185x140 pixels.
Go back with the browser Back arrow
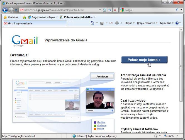point(5,10)
